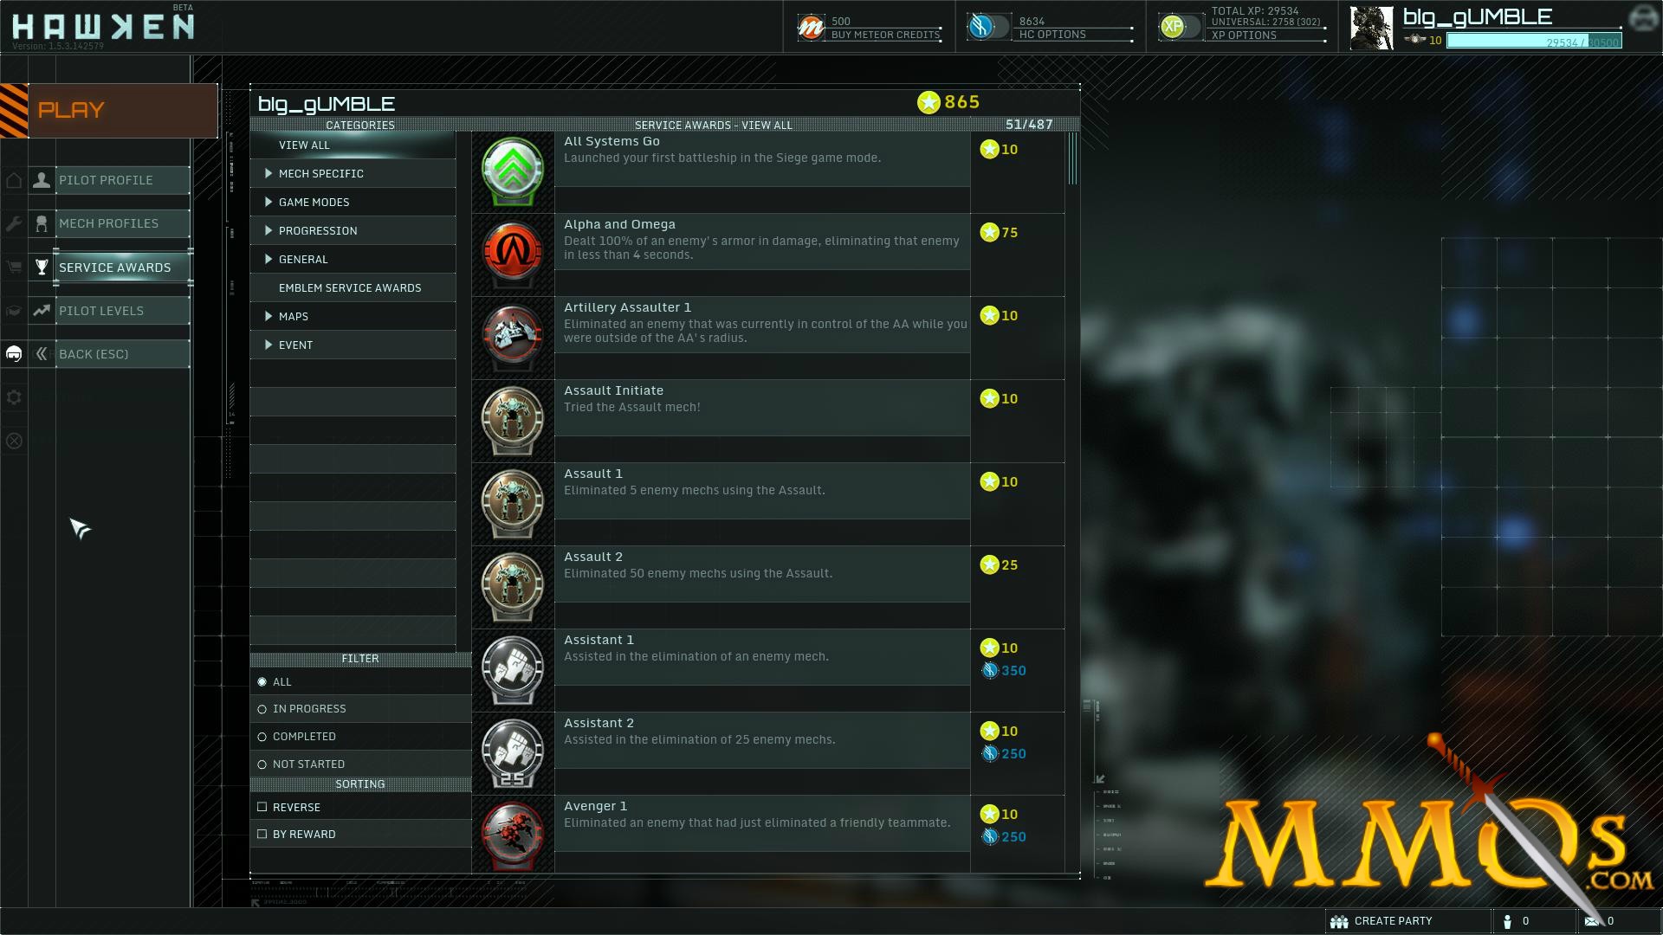Open the shopping cart store icon
The width and height of the screenshot is (1663, 935).
pyautogui.click(x=14, y=267)
